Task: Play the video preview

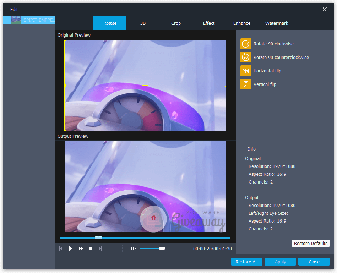Action: click(x=71, y=249)
